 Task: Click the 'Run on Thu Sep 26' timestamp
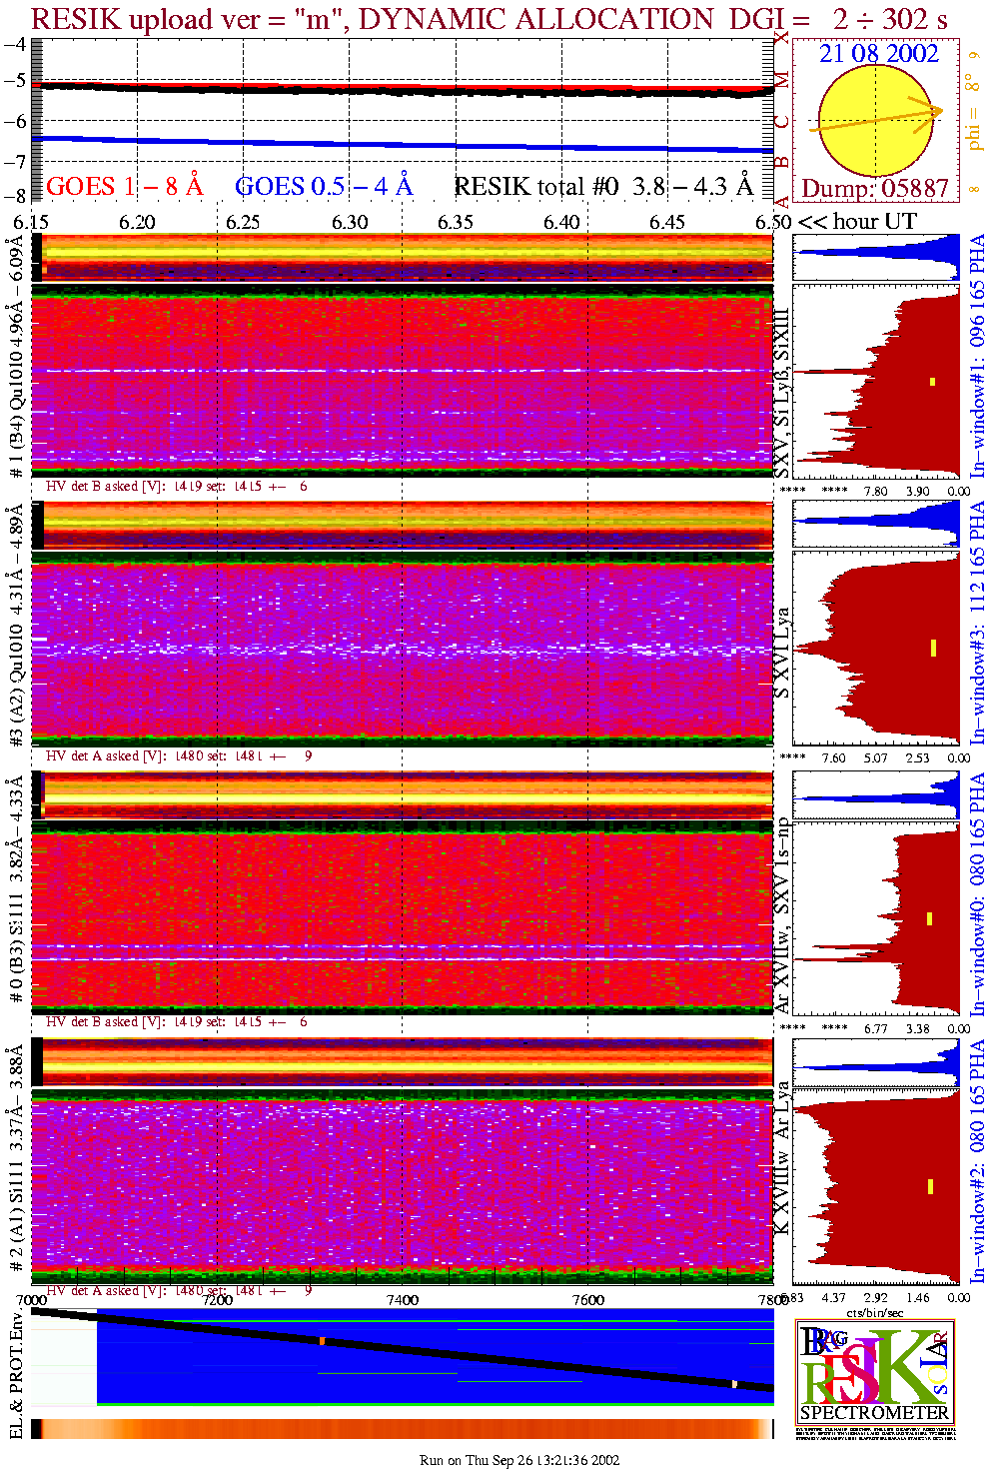[519, 1460]
